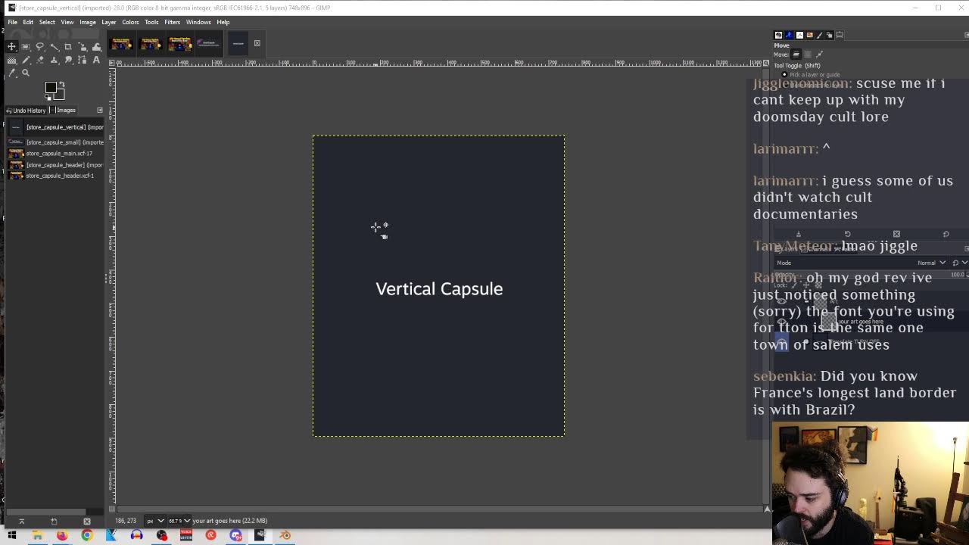Select the Warp Transform tool
This screenshot has height=545, width=969.
(96, 47)
